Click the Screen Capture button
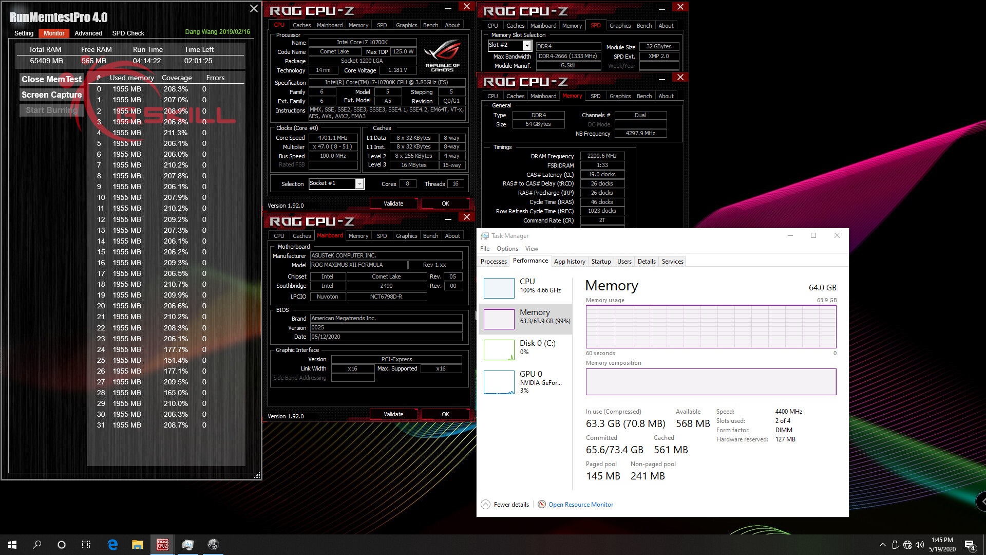986x555 pixels. (x=51, y=95)
